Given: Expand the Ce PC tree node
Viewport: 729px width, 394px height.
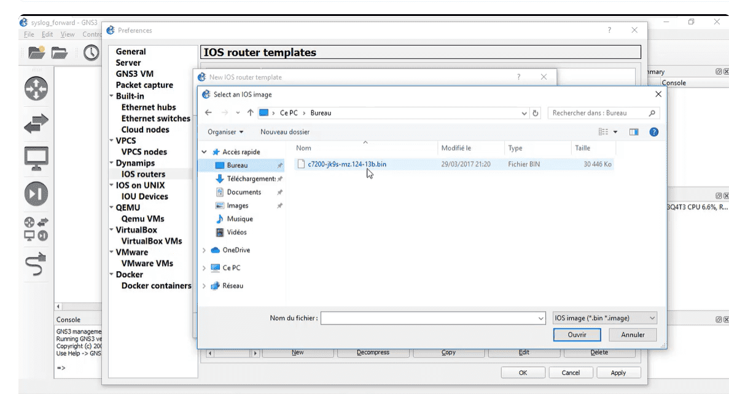Looking at the screenshot, I should coord(204,268).
